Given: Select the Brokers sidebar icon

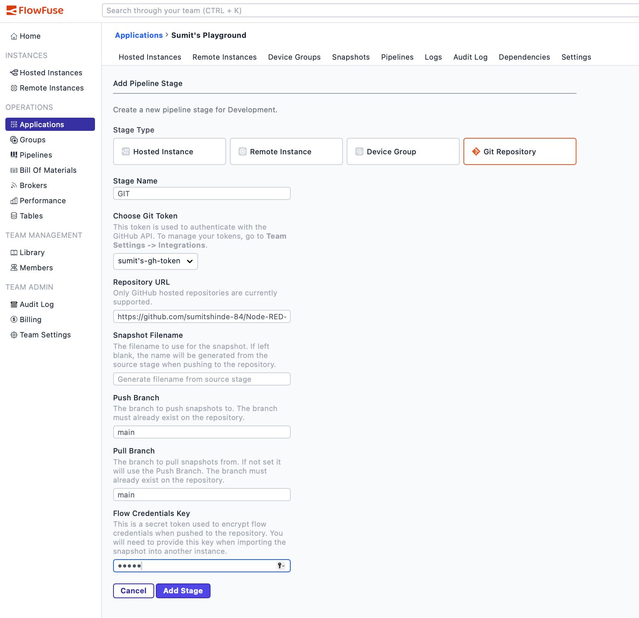Looking at the screenshot, I should pyautogui.click(x=14, y=185).
